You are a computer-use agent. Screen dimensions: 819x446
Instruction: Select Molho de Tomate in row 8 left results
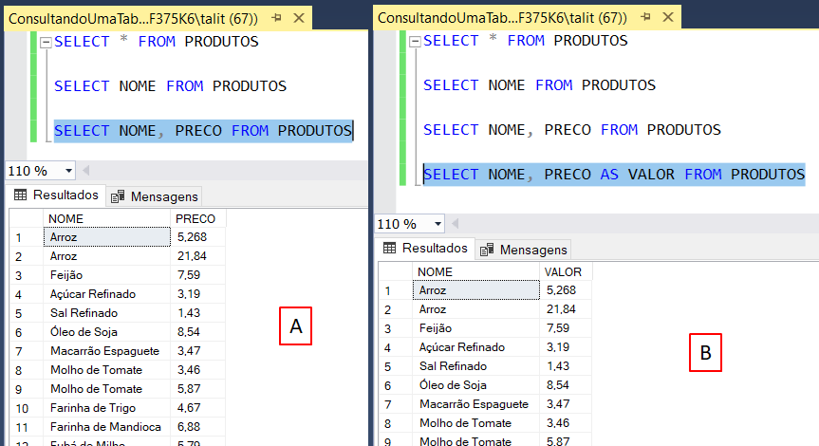(x=107, y=370)
